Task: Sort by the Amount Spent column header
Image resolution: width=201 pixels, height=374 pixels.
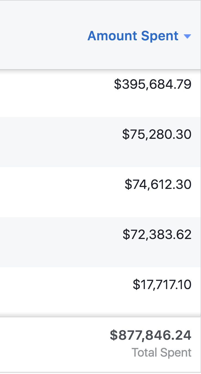Action: point(133,36)
